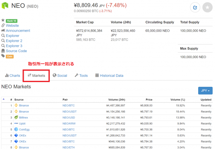The width and height of the screenshot is (215, 149).
Task: Switch to the Historical Data tab
Action: [109, 76]
